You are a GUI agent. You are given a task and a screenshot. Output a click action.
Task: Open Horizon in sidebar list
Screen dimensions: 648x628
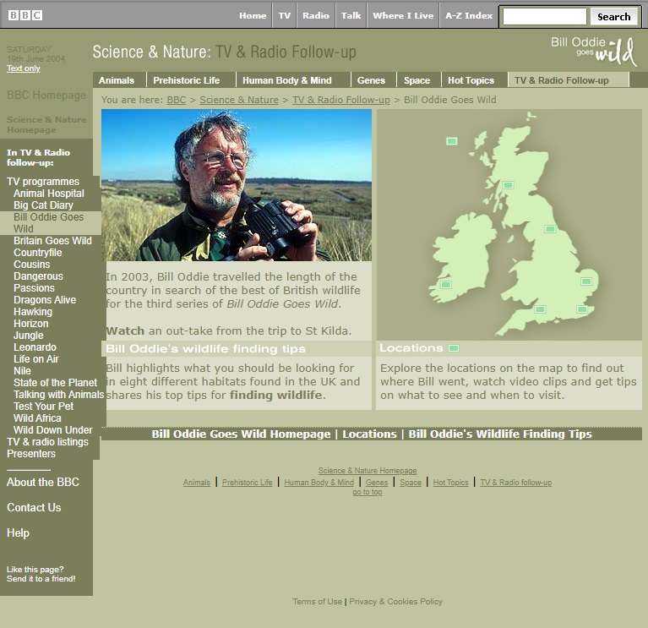pos(31,324)
